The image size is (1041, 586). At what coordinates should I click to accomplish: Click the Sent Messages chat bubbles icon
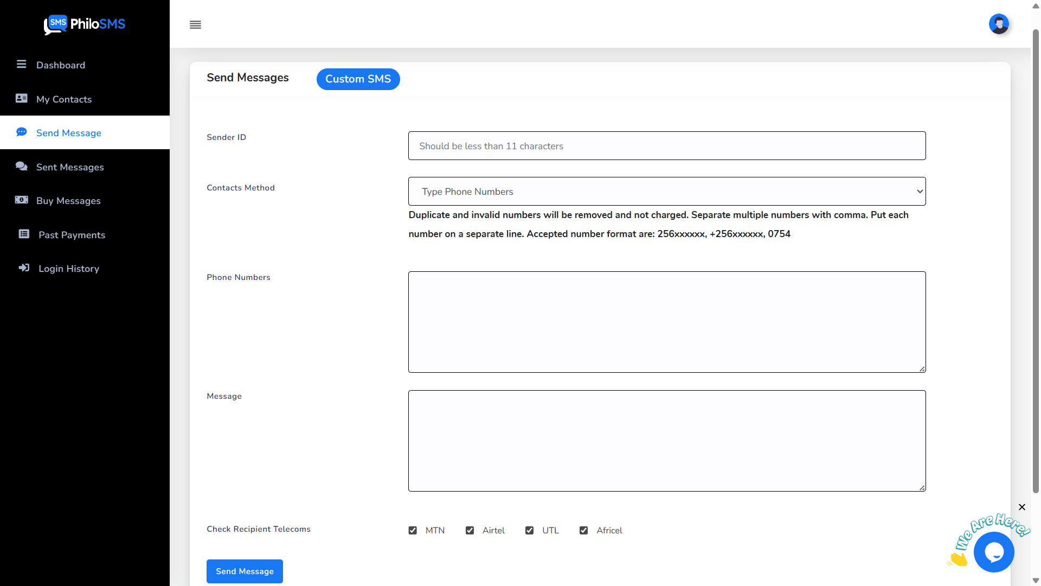pyautogui.click(x=21, y=166)
